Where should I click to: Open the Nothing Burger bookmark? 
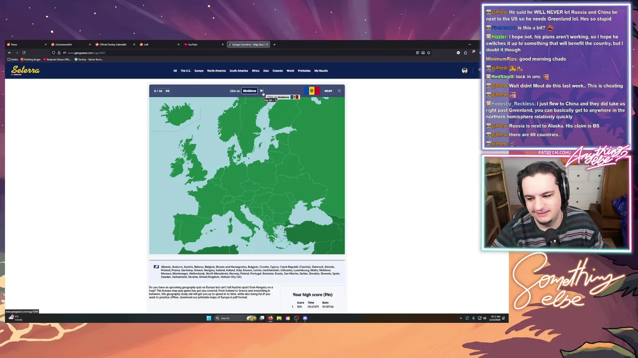coord(31,60)
